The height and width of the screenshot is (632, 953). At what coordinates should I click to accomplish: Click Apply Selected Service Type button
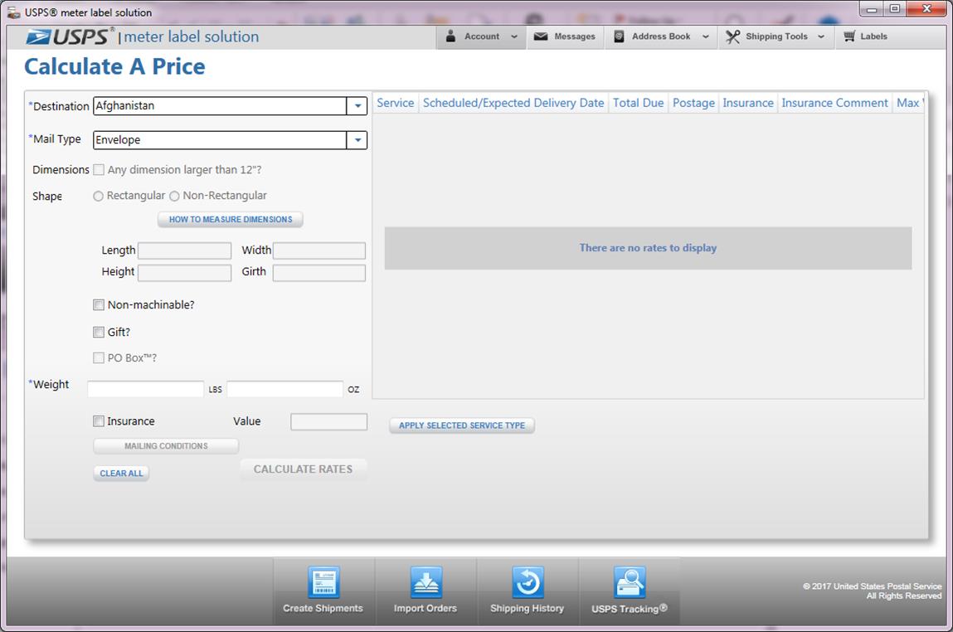462,425
